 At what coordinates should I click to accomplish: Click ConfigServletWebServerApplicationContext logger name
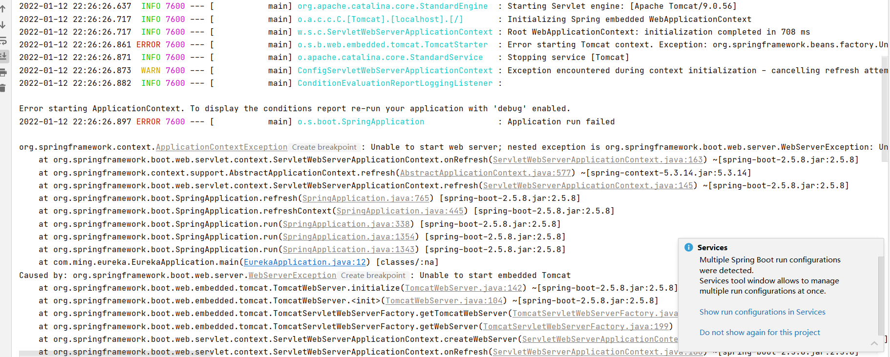click(x=395, y=71)
